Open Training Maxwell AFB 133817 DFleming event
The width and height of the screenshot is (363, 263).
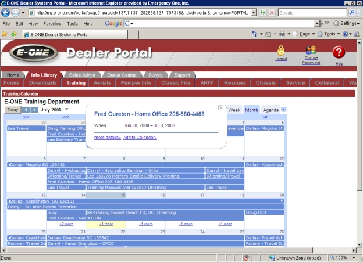[x=145, y=187]
